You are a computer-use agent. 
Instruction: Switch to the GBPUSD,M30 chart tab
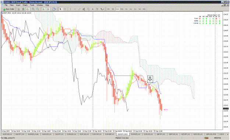point(211,134)
